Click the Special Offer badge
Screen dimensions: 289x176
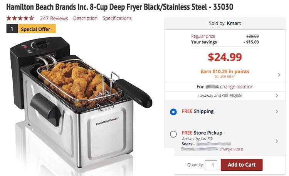coord(37,29)
